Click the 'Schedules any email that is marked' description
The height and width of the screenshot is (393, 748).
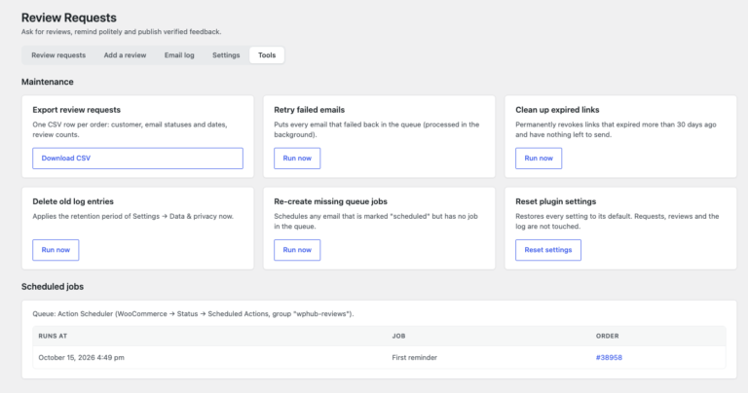376,222
